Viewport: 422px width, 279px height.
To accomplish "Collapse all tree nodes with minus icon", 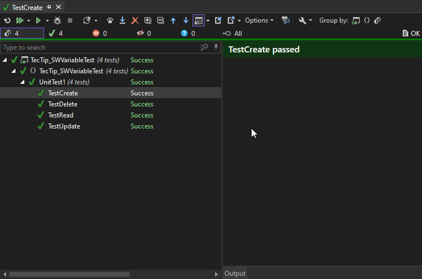I will (161, 20).
